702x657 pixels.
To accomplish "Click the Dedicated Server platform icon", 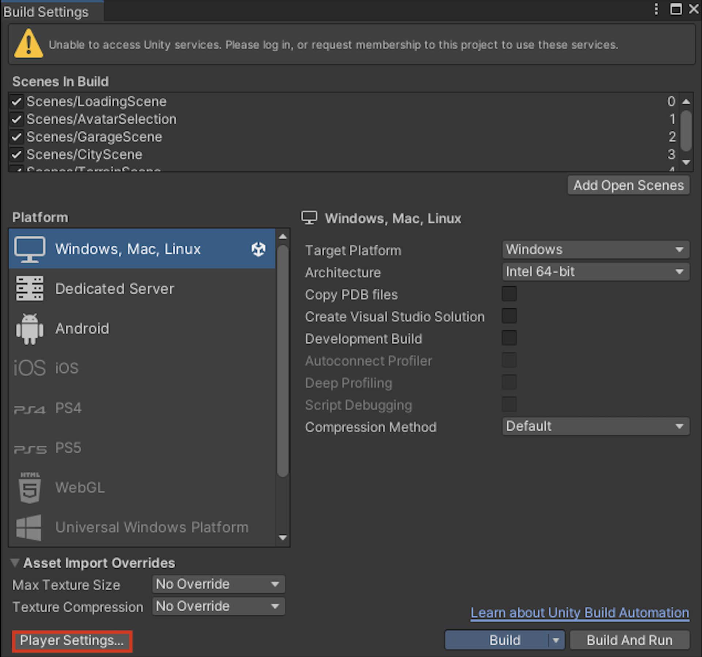I will (30, 289).
